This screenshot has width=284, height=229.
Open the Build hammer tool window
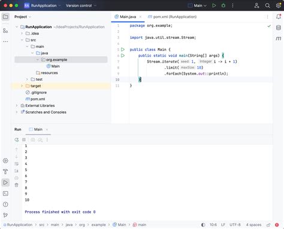pyautogui.click(x=5, y=172)
